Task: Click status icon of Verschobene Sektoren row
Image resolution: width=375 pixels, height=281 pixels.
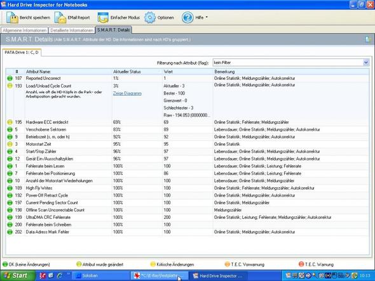Action: pyautogui.click(x=10, y=129)
